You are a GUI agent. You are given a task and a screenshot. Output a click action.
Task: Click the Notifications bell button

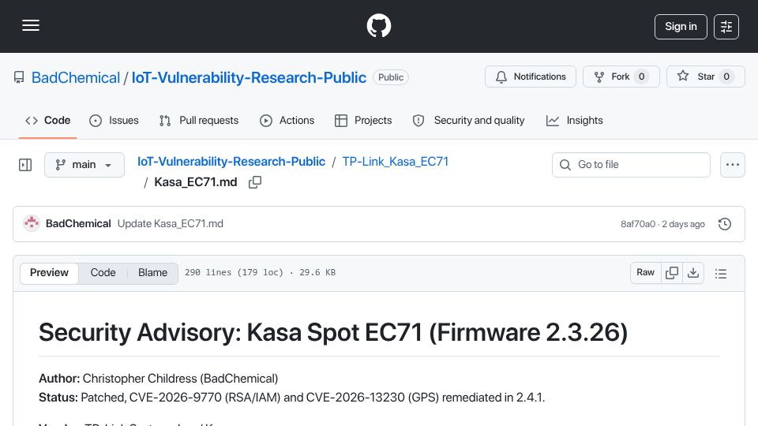(x=531, y=77)
